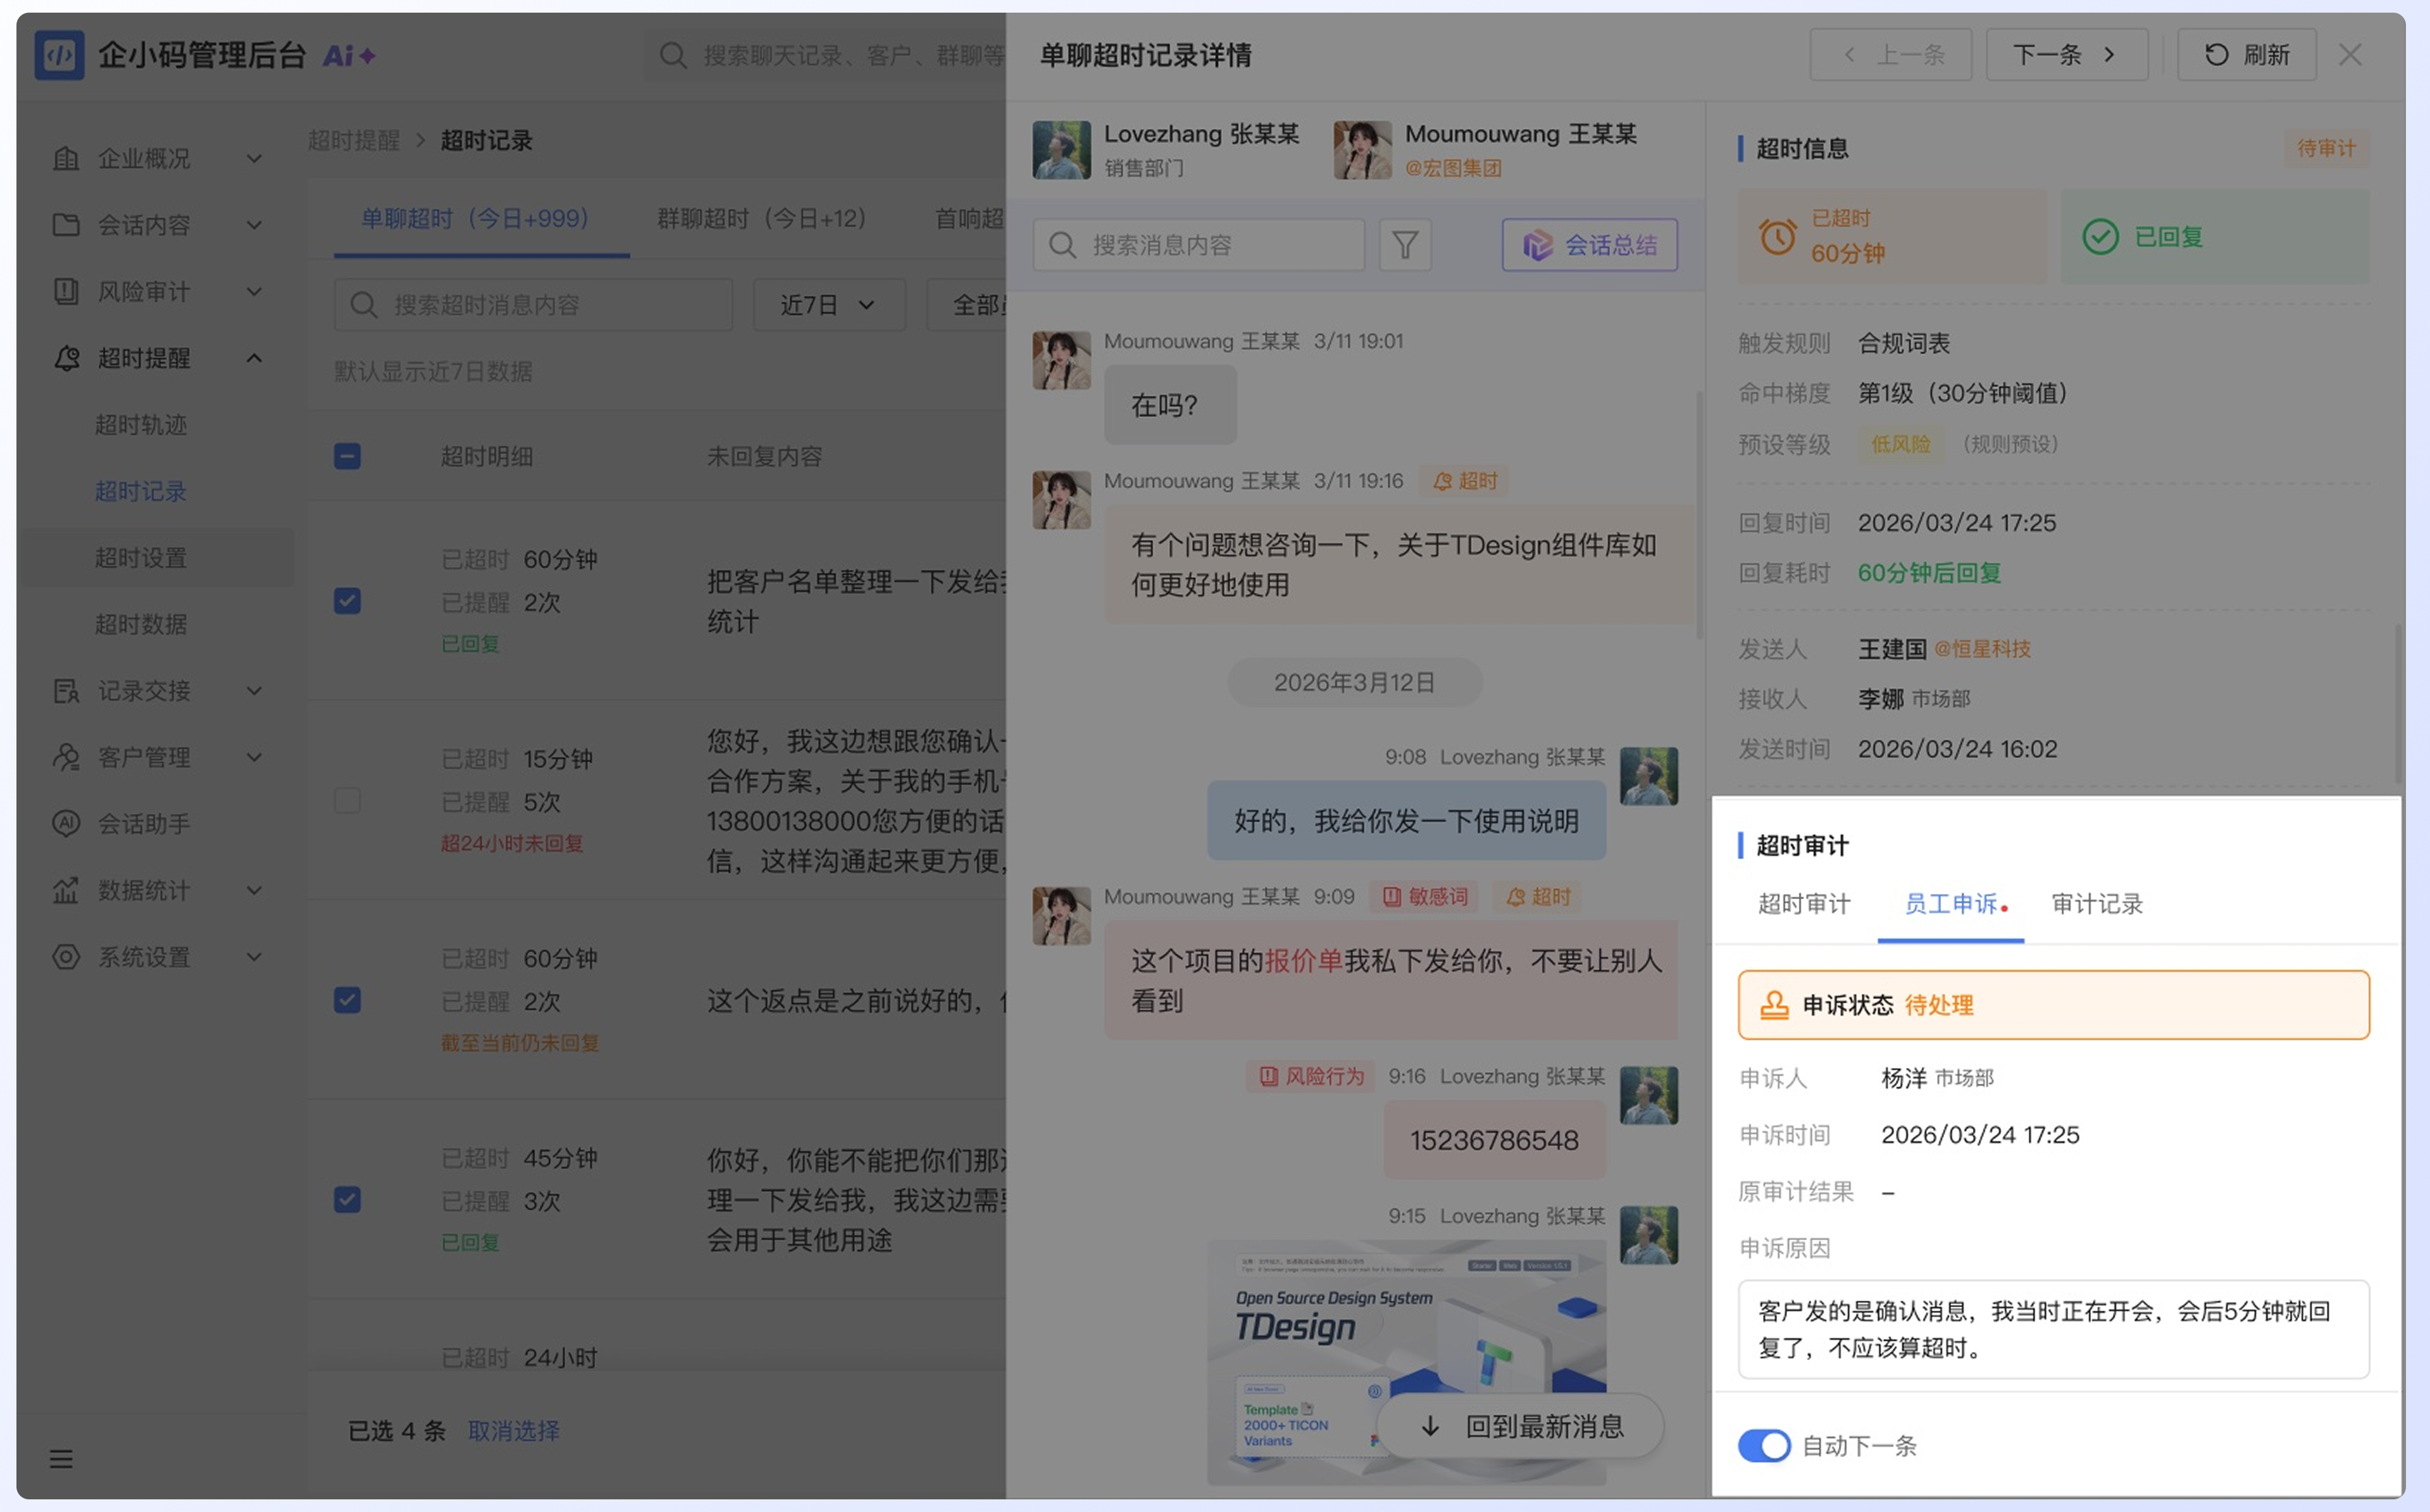This screenshot has width=2430, height=1512.
Task: Click the 敏感词 tag on 9:09 message
Action: 1425,897
